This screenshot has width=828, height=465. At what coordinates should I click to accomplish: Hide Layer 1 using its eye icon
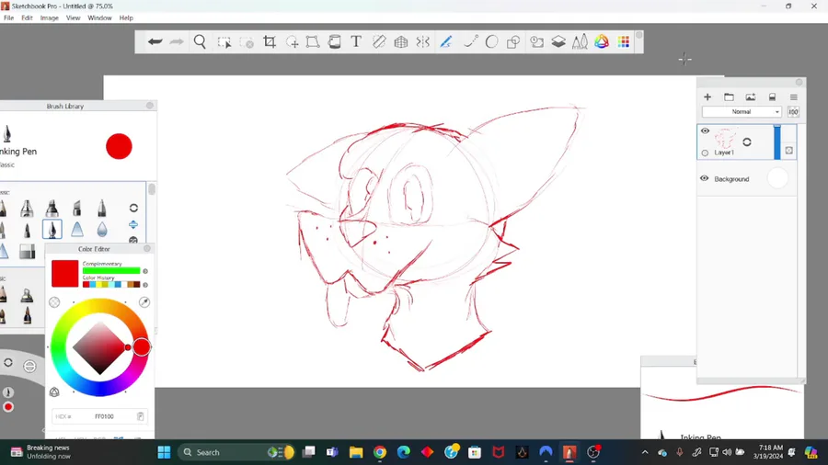tap(705, 130)
